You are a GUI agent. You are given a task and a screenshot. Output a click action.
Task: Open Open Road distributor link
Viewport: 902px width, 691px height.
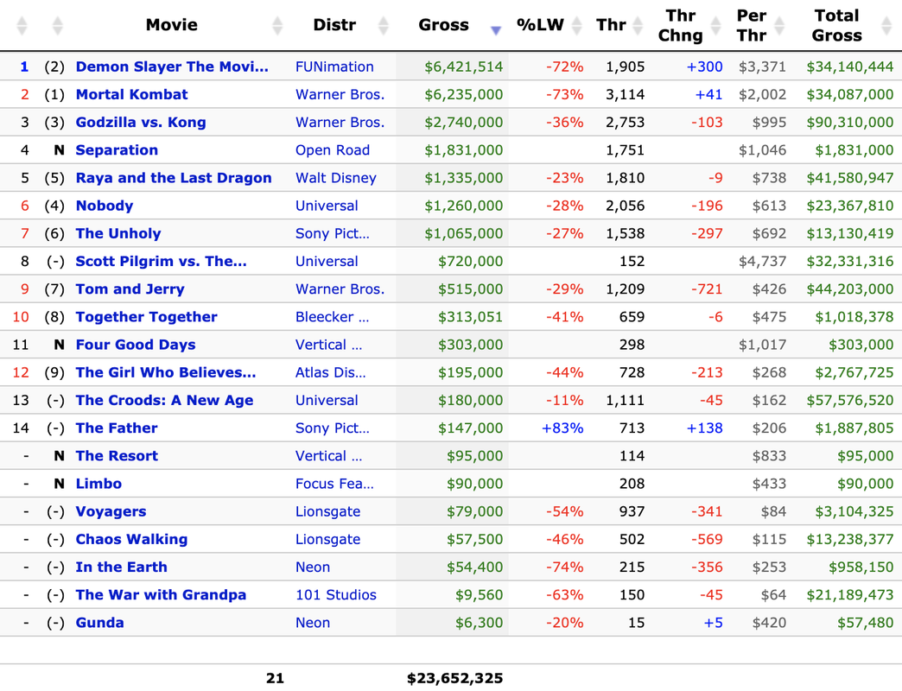[x=333, y=150]
